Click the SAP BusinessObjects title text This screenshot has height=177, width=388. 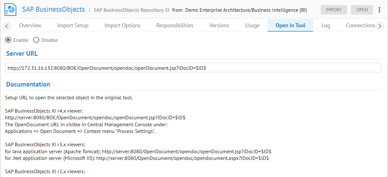53,10
